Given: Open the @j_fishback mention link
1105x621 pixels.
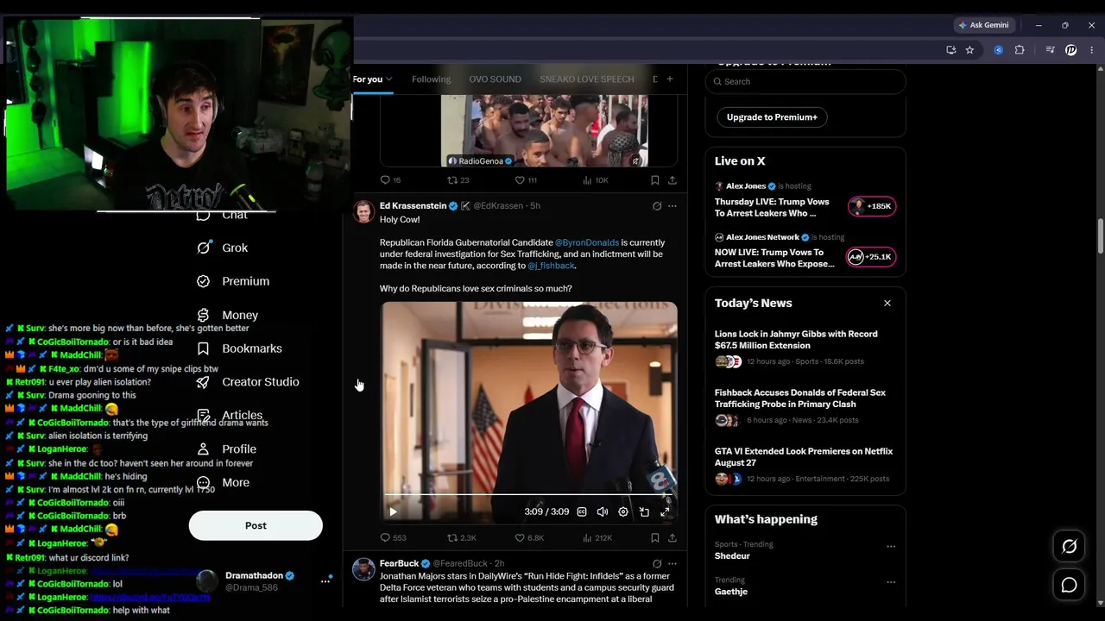Looking at the screenshot, I should [551, 266].
